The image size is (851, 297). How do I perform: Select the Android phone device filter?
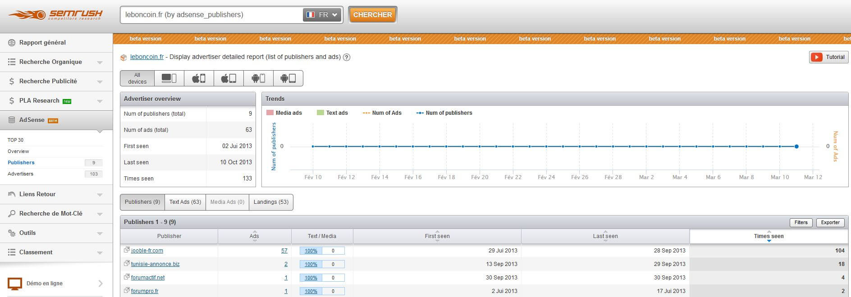tap(258, 78)
